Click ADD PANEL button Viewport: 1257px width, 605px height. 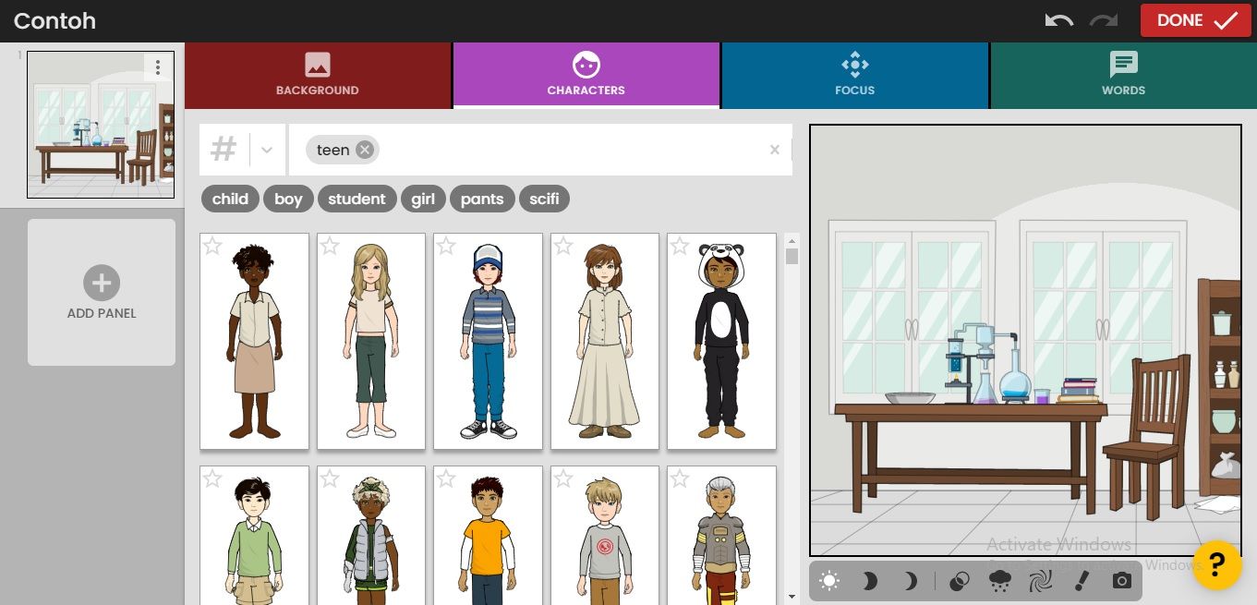click(102, 292)
